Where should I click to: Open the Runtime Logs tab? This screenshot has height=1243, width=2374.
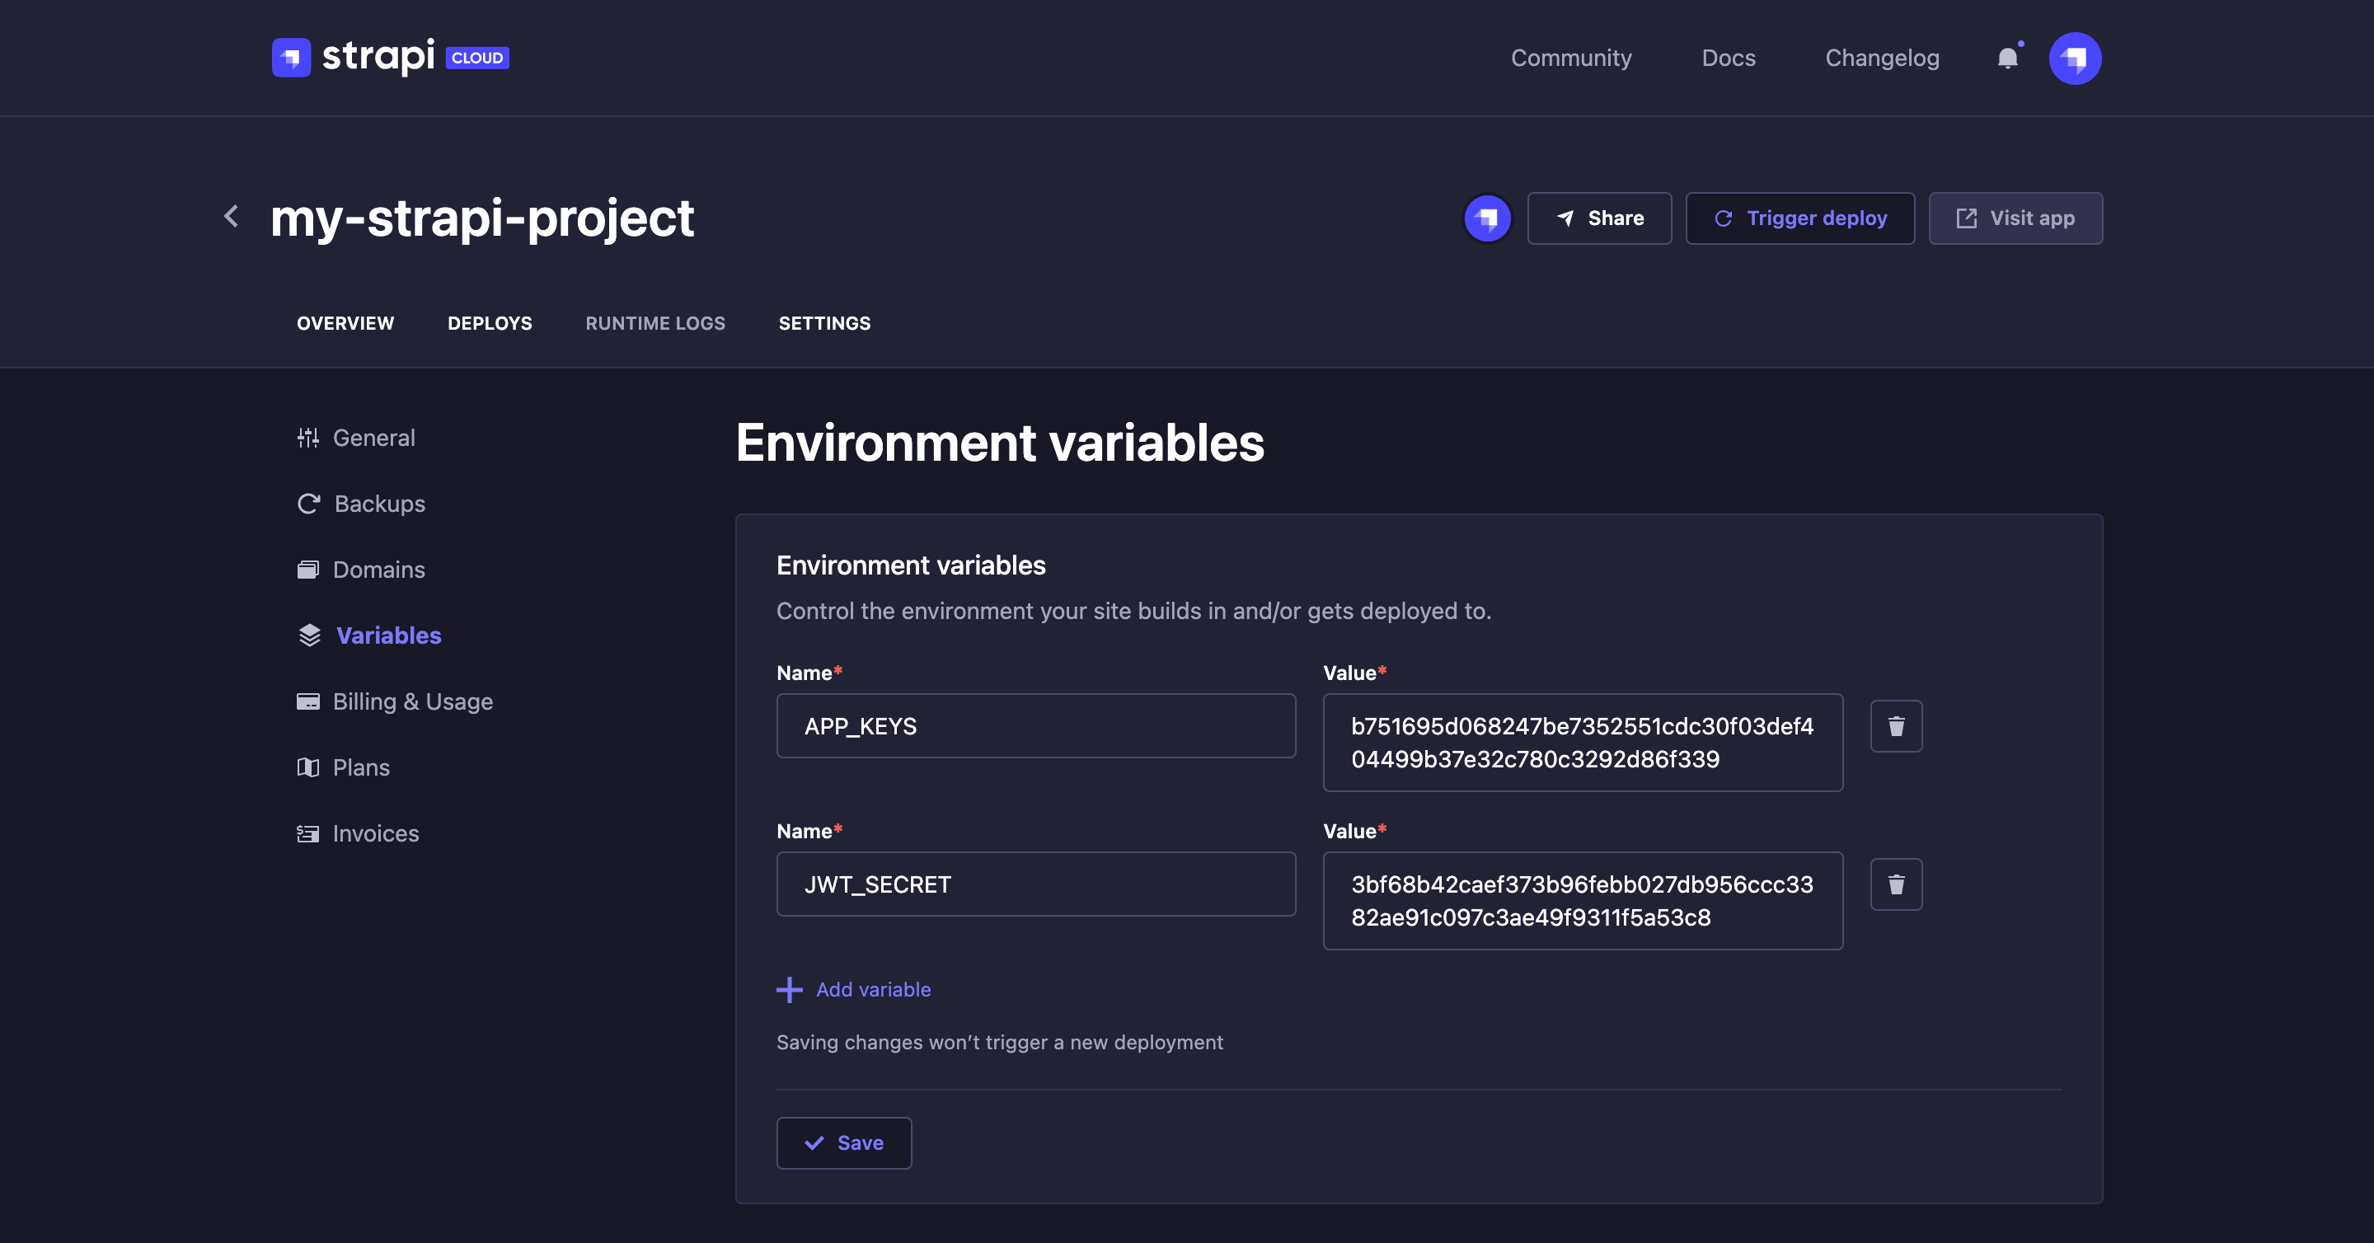654,323
